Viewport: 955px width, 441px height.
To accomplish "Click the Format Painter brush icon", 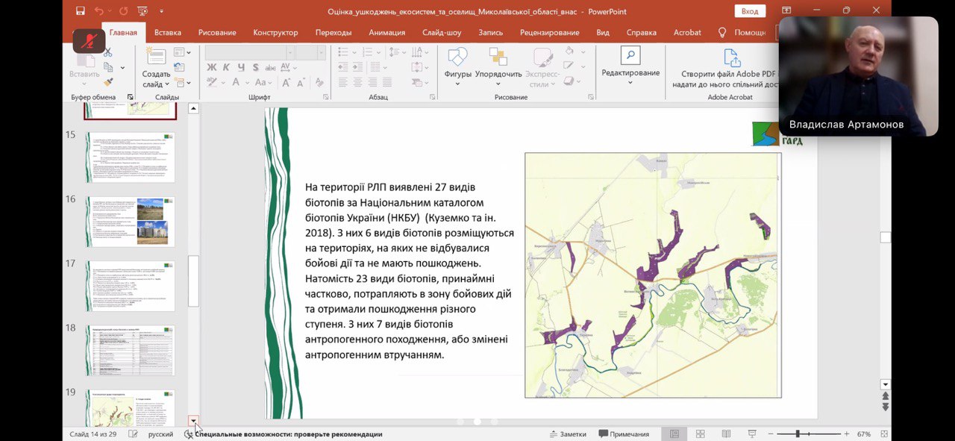I will (x=108, y=82).
